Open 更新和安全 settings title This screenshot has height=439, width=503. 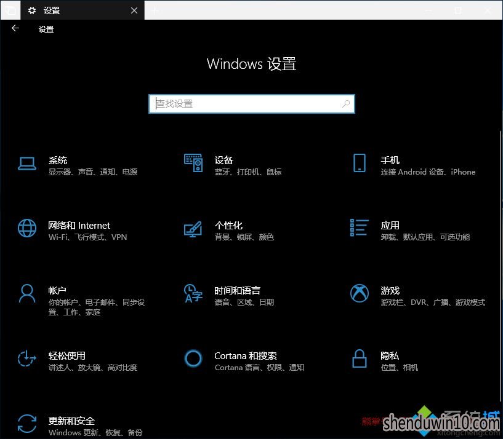(71, 421)
